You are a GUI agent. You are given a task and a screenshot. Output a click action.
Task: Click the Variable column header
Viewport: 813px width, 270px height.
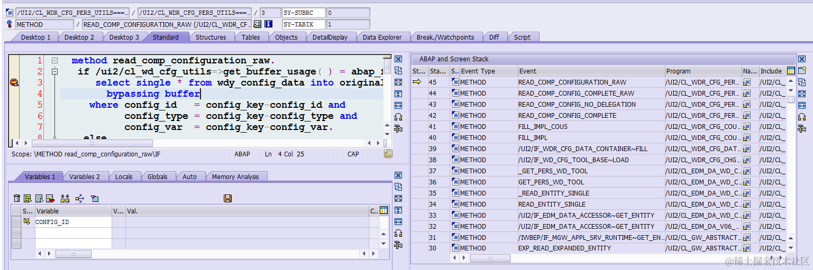[x=74, y=211]
